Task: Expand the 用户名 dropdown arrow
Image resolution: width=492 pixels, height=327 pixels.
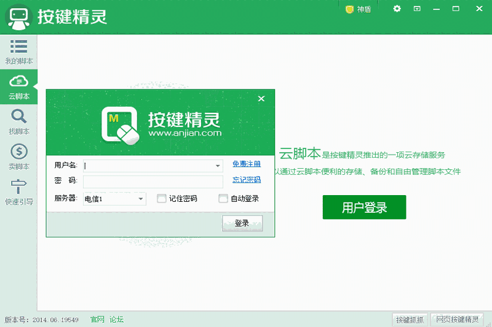Action: click(x=218, y=166)
